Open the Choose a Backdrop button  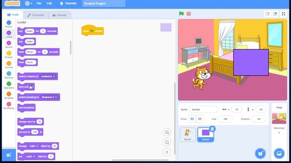(279, 153)
